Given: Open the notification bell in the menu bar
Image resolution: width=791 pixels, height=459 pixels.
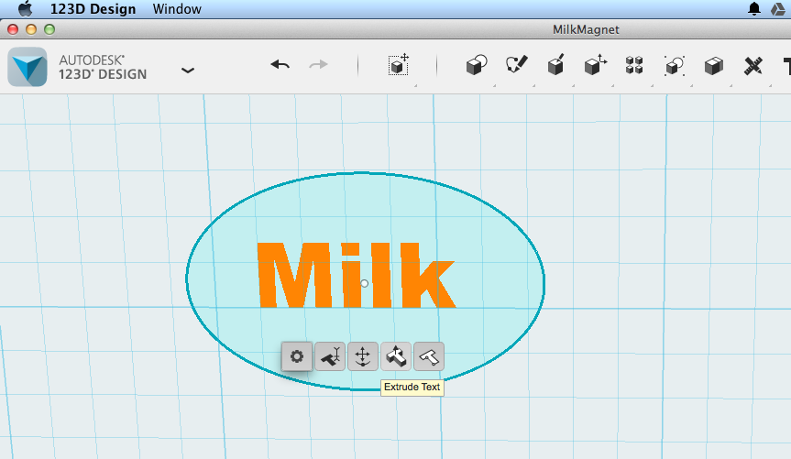Looking at the screenshot, I should 754,8.
